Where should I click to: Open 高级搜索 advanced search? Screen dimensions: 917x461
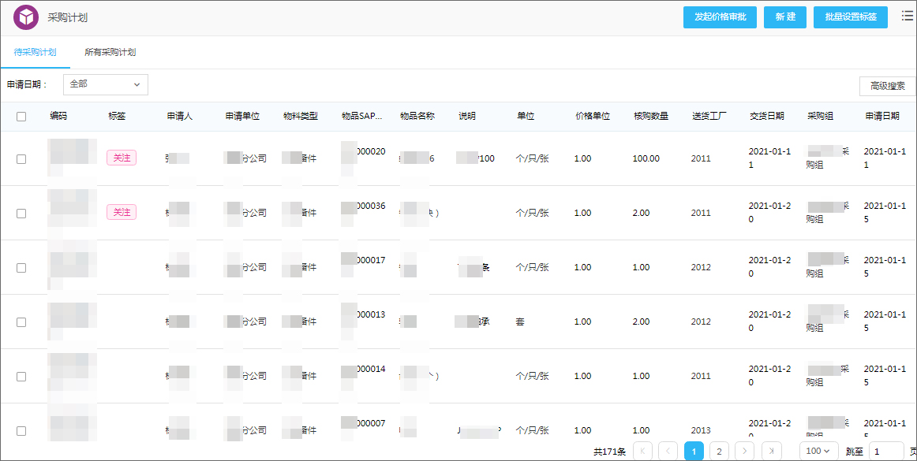[887, 86]
